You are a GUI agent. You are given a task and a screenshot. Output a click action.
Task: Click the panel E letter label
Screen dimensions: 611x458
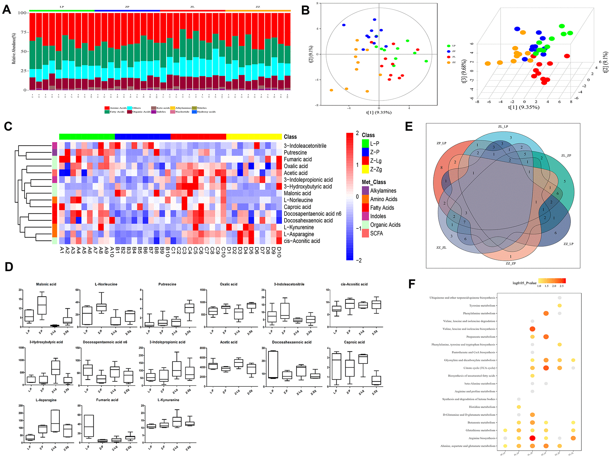(x=409, y=126)
